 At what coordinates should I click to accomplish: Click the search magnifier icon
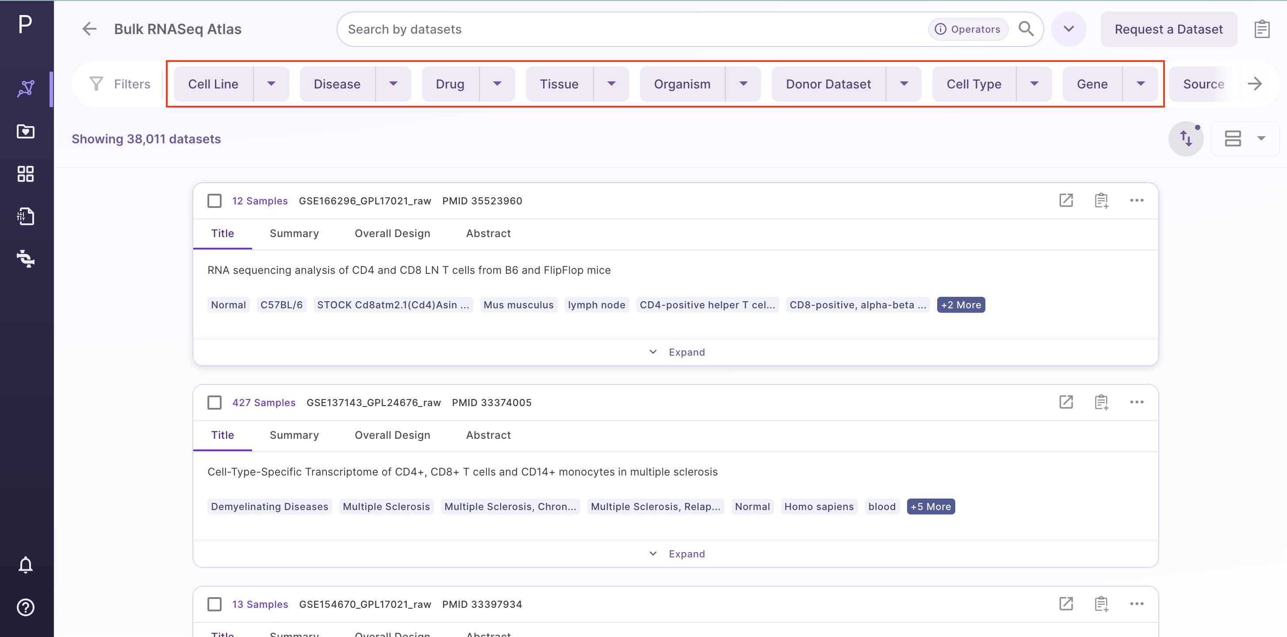point(1026,29)
